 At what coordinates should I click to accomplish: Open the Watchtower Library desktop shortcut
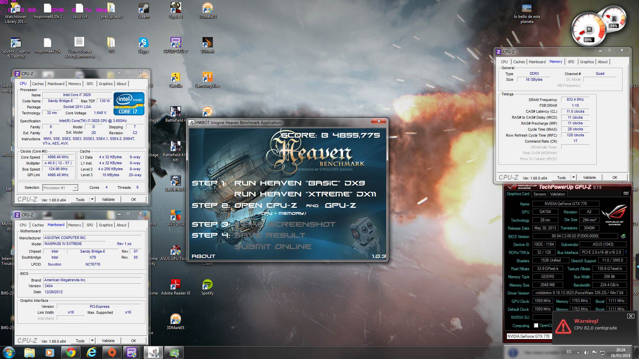(16, 13)
